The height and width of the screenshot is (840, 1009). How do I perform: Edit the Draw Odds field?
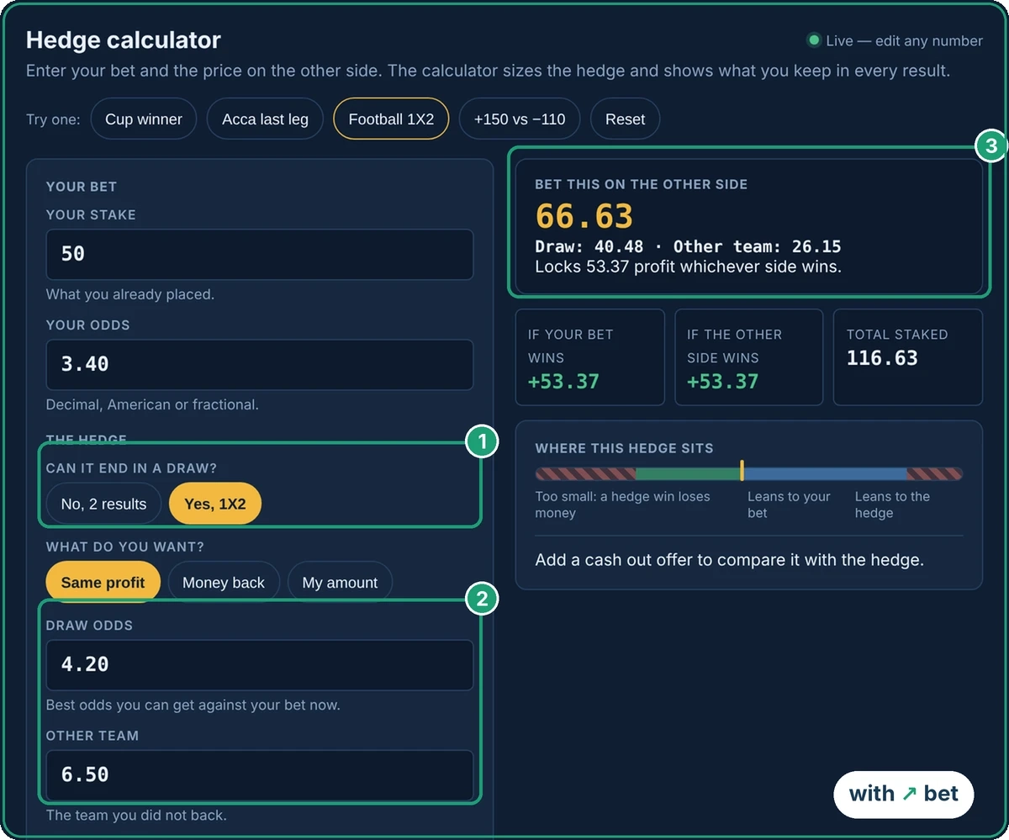[260, 665]
